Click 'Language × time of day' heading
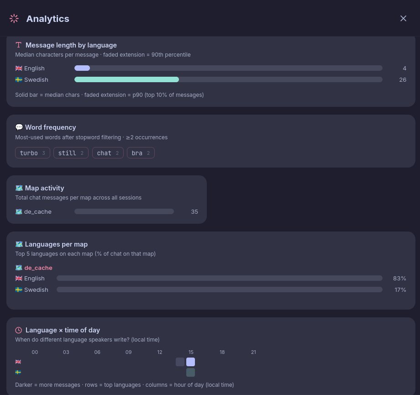Image resolution: width=420 pixels, height=395 pixels. coord(63,330)
